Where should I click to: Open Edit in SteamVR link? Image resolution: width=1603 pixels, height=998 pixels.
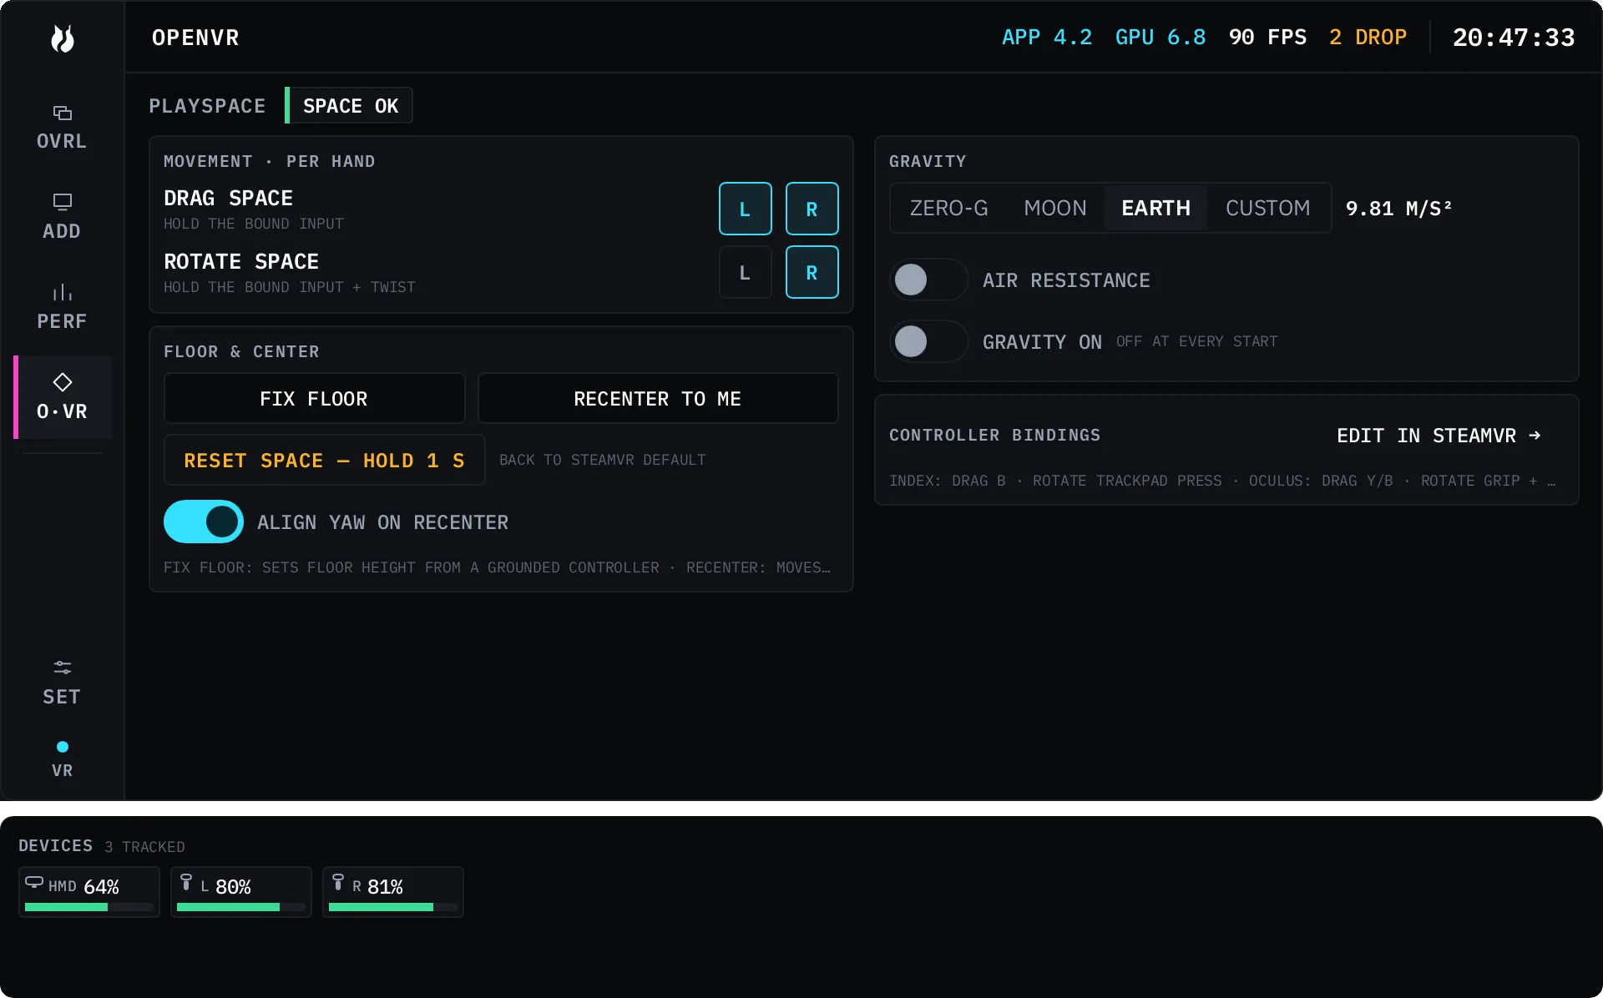click(1439, 436)
